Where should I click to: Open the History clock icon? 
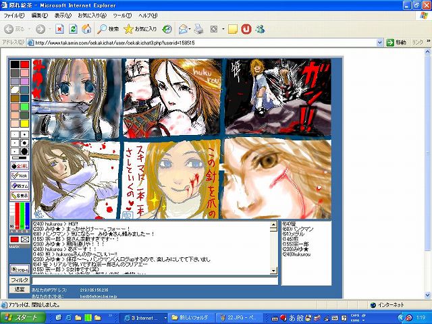coord(167,29)
